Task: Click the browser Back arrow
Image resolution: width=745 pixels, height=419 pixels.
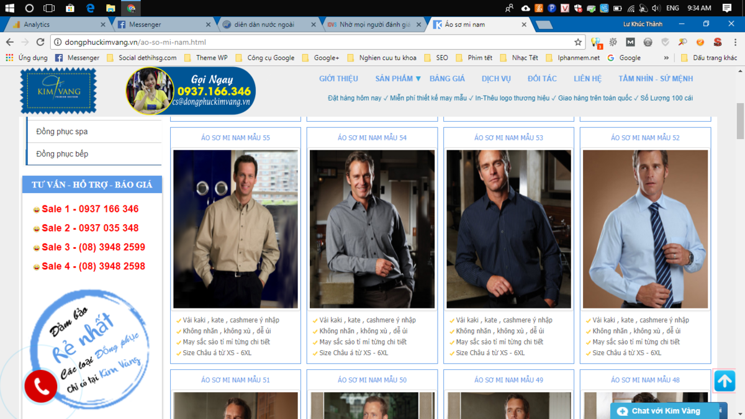Action: click(x=9, y=42)
